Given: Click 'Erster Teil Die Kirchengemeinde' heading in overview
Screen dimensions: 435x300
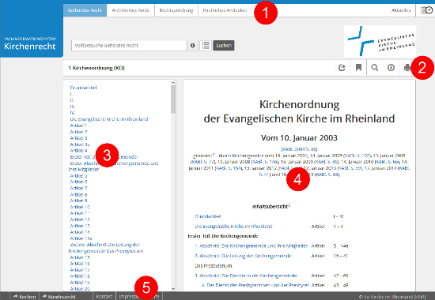Looking at the screenshot, I should 223,236.
